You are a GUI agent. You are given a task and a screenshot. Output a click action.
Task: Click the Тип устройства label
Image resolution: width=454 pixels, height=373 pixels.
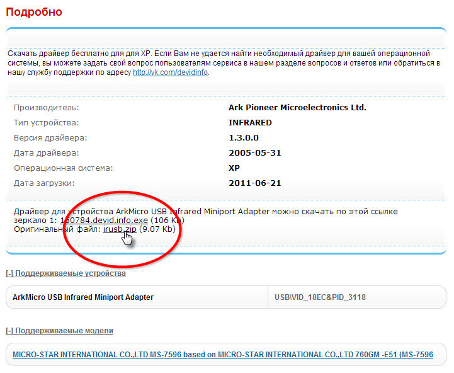click(x=47, y=123)
